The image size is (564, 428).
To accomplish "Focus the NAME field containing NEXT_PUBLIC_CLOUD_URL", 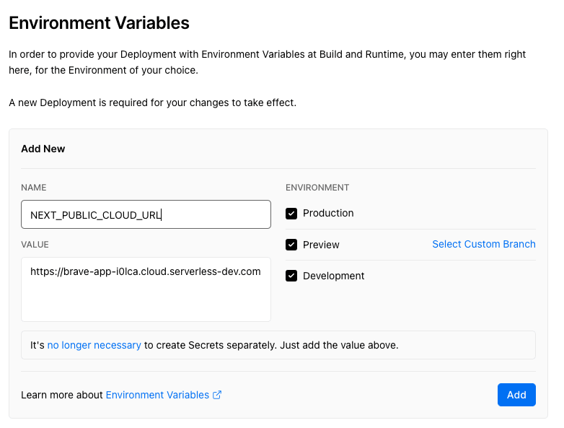I will (146, 214).
